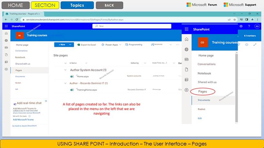Viewport: 264px width, 148px height.
Task: Open the globe My sites icon in left rail
Action: click(6, 41)
